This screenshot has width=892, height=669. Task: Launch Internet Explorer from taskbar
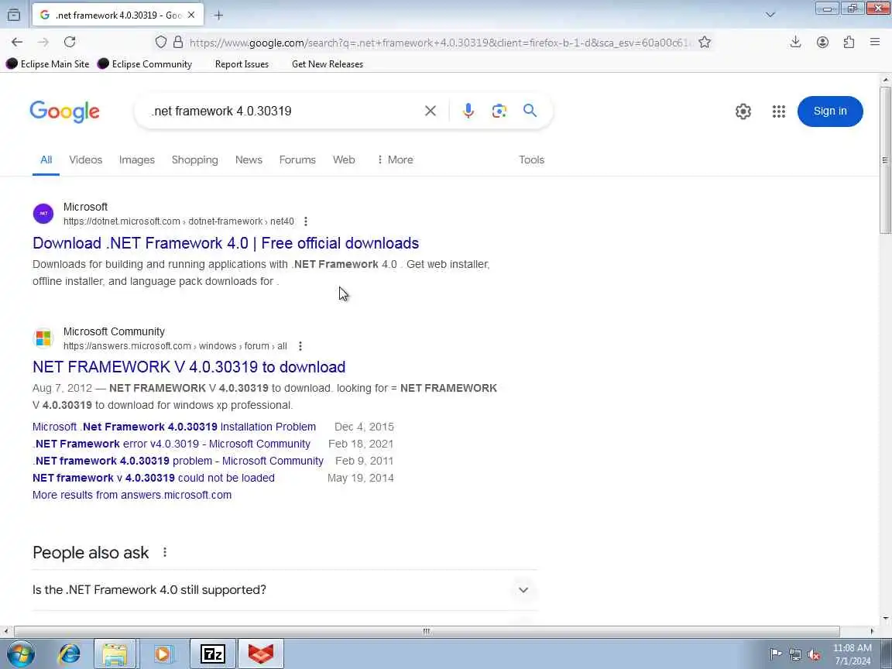coord(69,654)
